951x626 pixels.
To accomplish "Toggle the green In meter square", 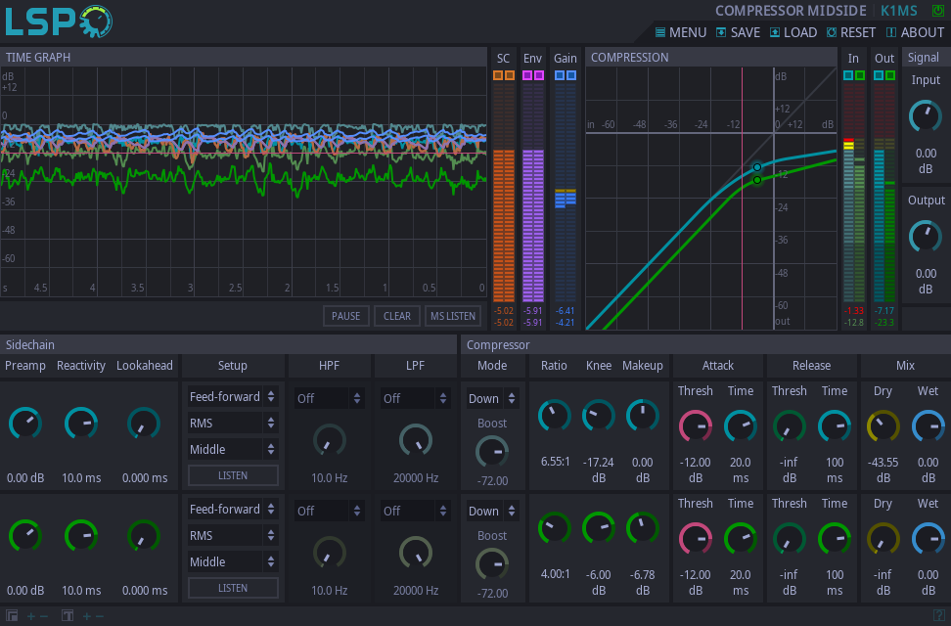I will [859, 75].
